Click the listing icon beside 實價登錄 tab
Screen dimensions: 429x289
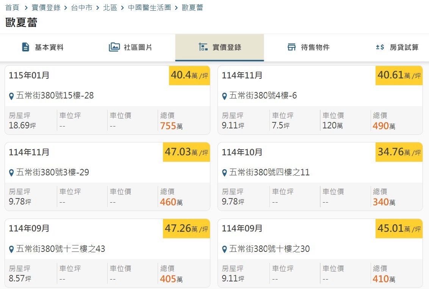pos(203,47)
